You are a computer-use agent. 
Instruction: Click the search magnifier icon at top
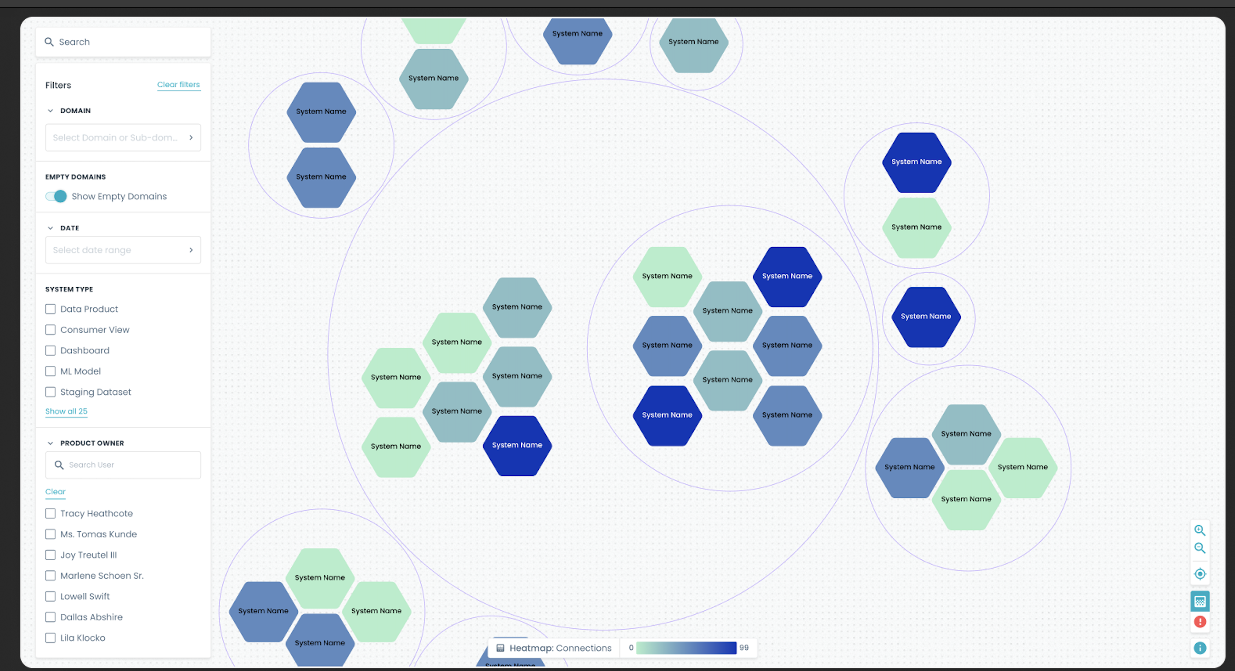pyautogui.click(x=49, y=42)
